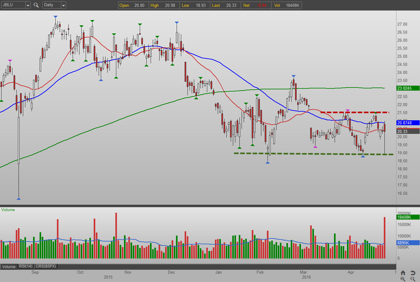Click the tallest red volume bar at far right

point(384,238)
